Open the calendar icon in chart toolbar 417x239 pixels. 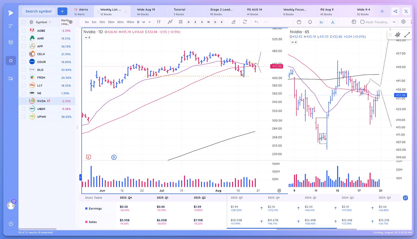coord(299,22)
